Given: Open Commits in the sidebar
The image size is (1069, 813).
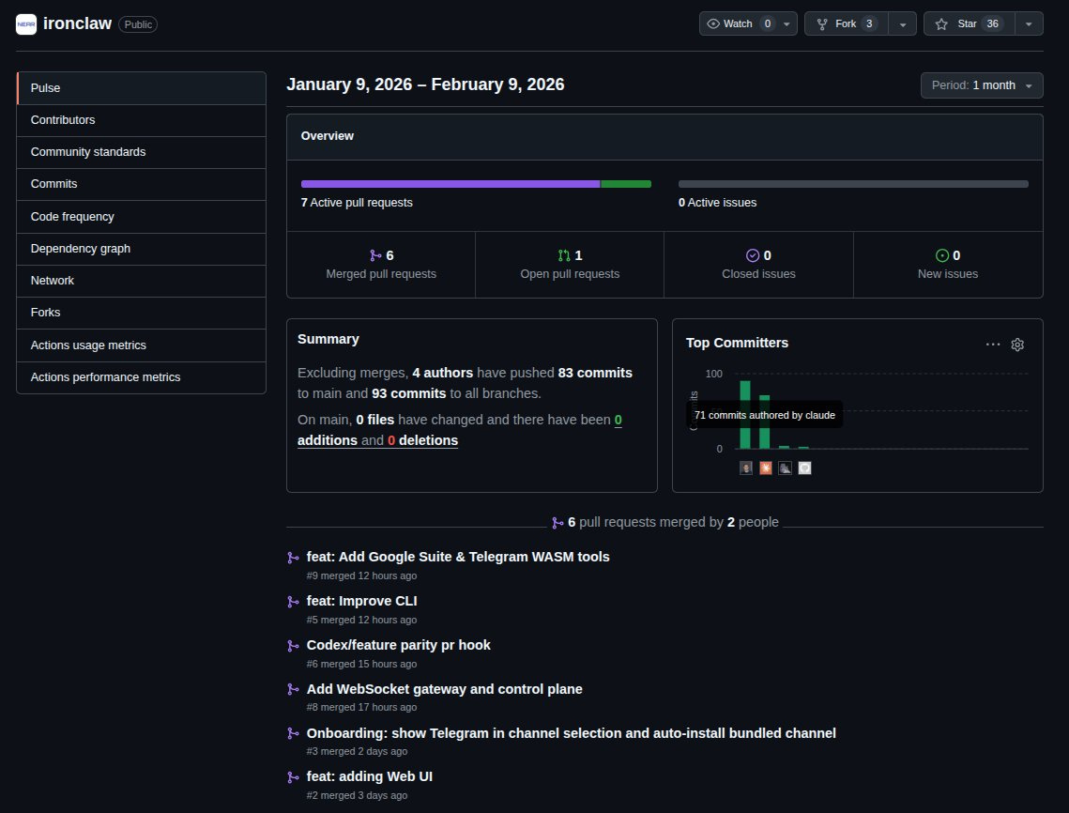Looking at the screenshot, I should (141, 184).
